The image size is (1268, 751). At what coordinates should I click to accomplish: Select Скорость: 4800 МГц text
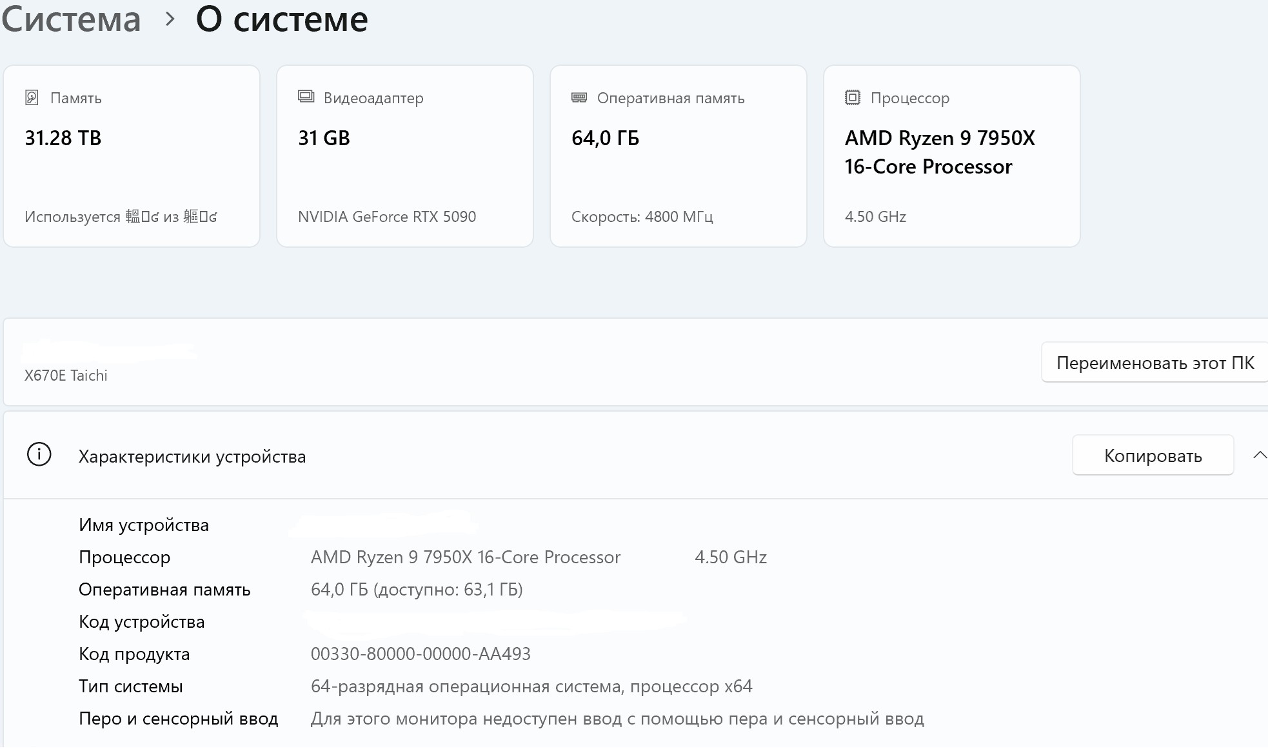click(x=642, y=217)
